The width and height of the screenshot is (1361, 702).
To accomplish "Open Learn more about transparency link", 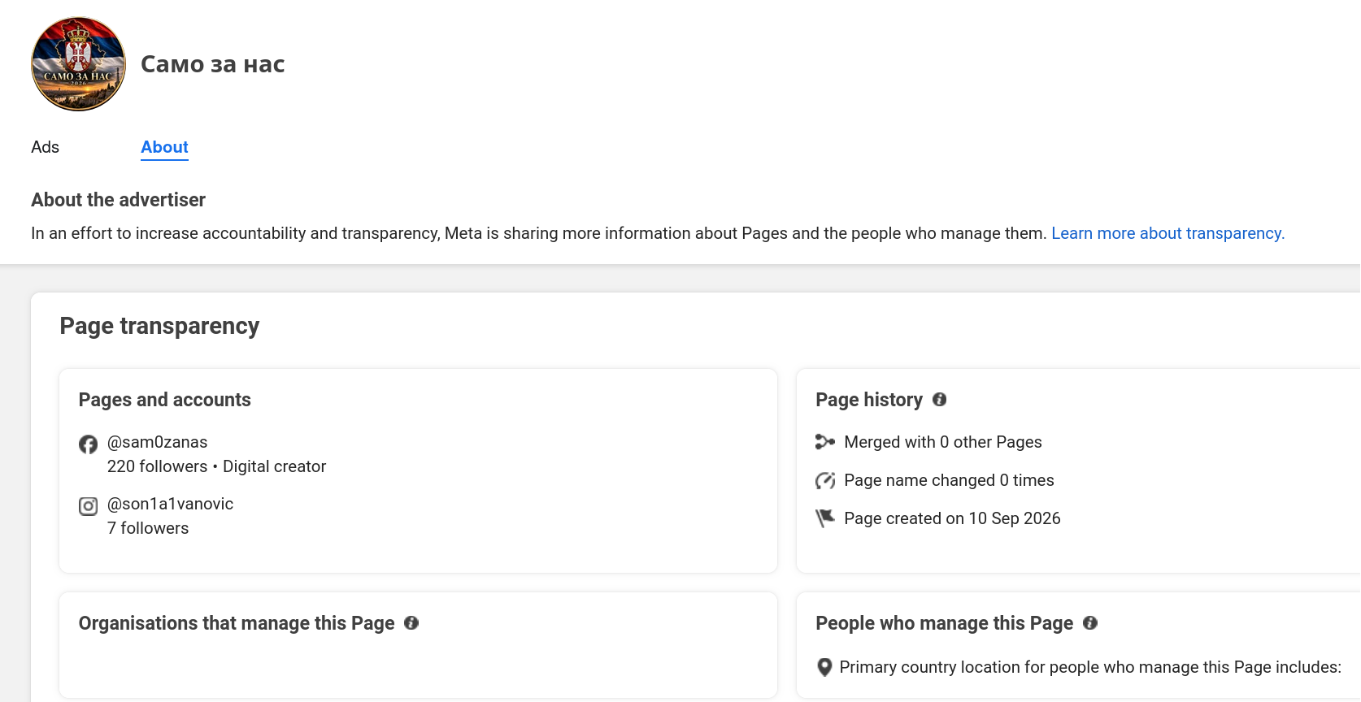I will 1168,233.
